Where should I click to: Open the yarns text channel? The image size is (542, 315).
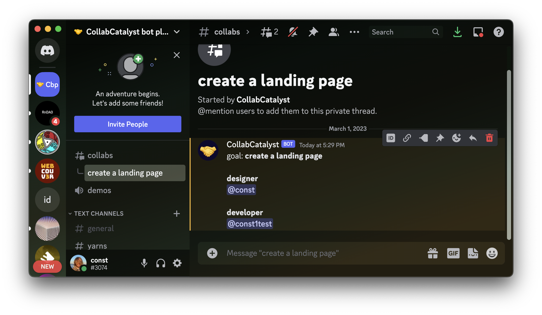coord(128,246)
